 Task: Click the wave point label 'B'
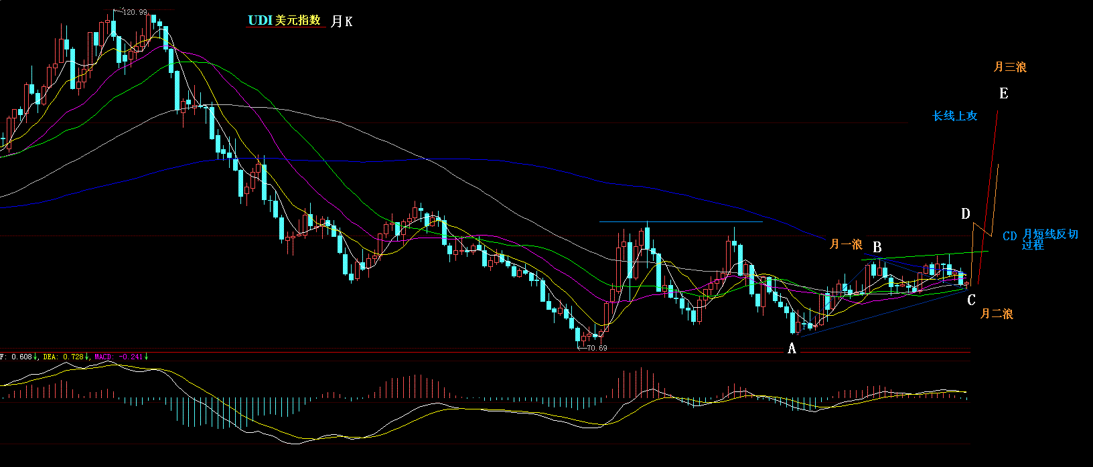[x=877, y=248]
